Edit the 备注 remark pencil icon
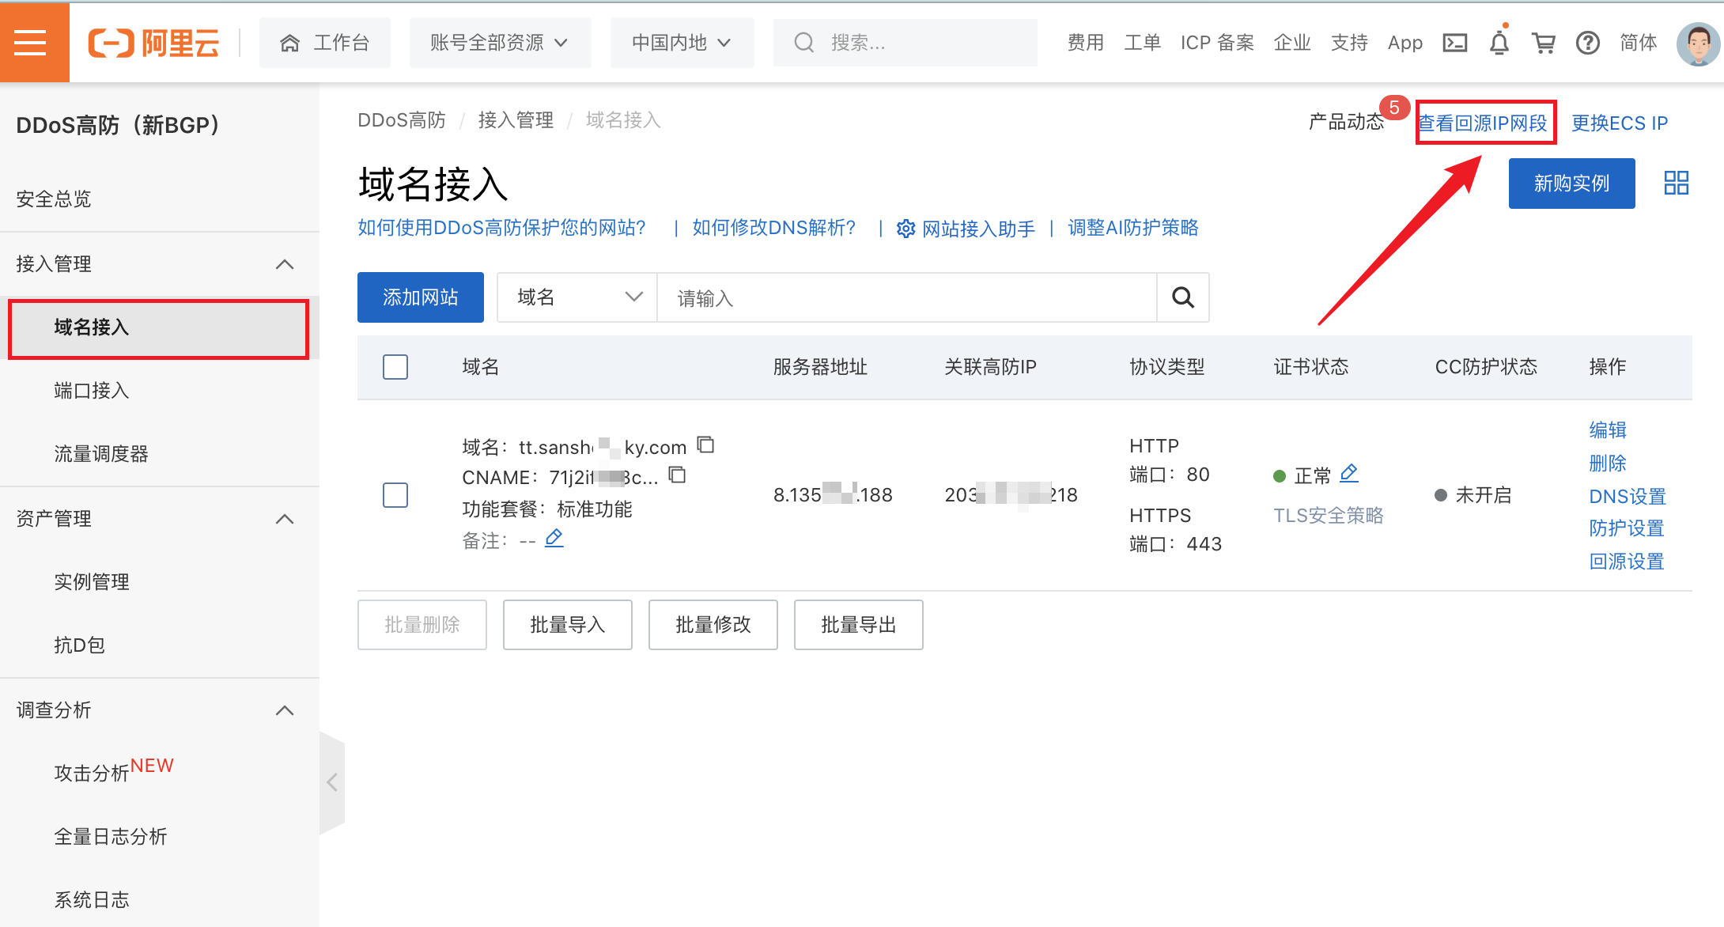 tap(554, 539)
